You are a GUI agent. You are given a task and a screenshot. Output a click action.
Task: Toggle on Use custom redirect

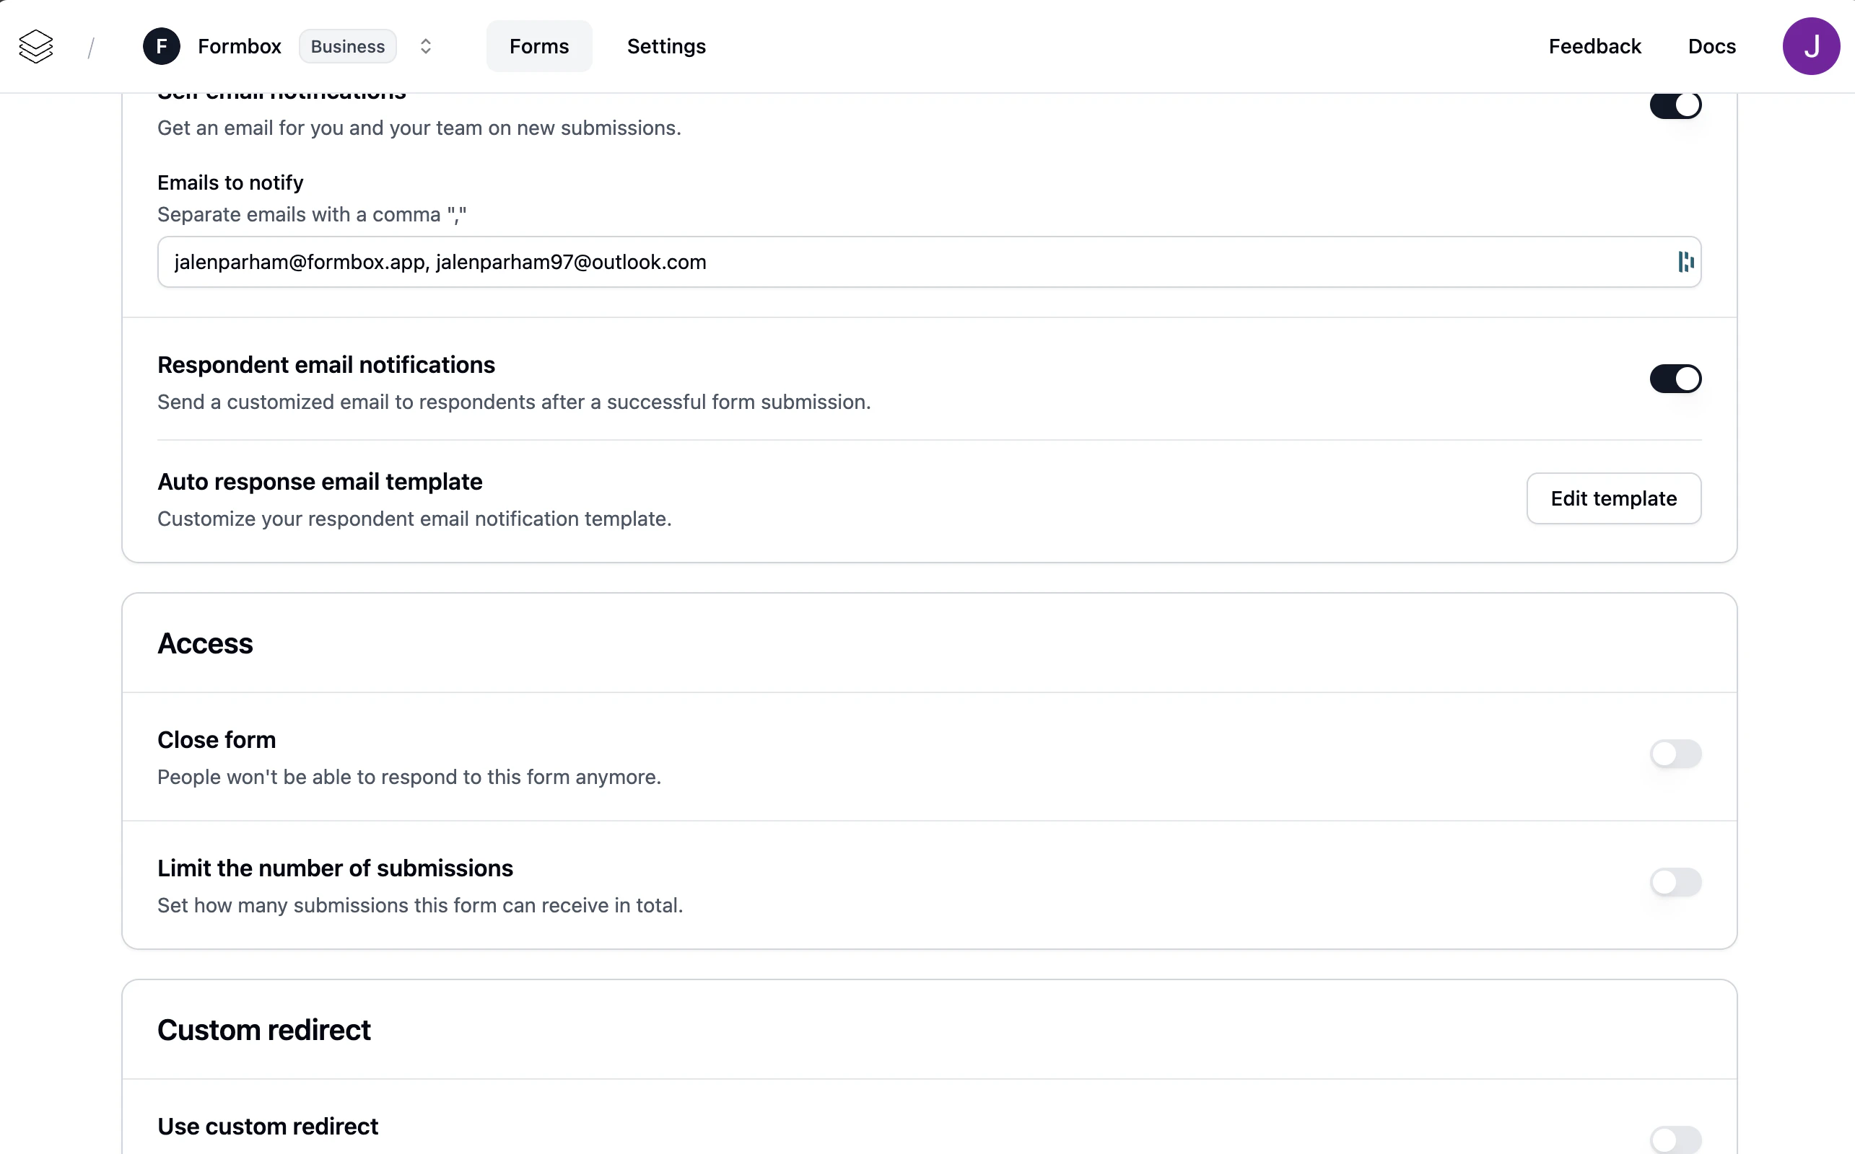(1675, 1140)
